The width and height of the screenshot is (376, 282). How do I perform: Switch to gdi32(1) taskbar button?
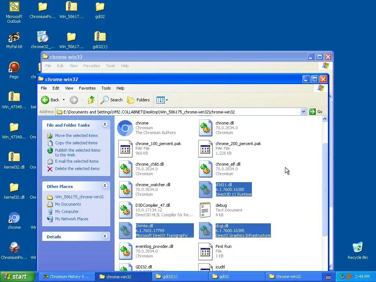click(180, 276)
